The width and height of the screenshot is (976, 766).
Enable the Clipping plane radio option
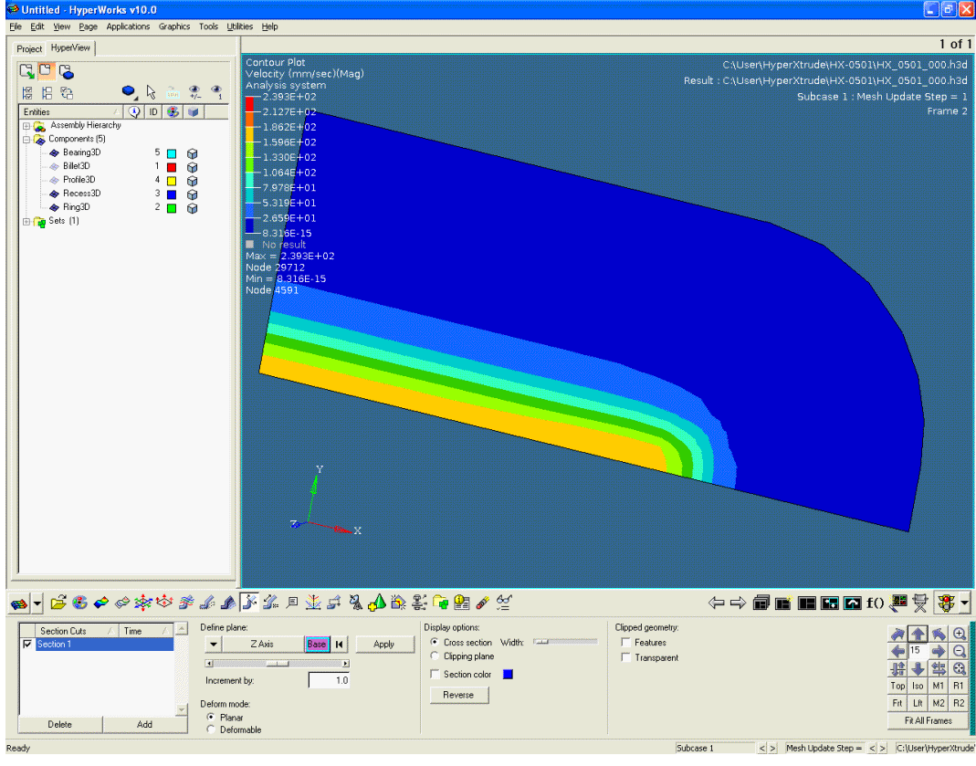click(x=435, y=656)
